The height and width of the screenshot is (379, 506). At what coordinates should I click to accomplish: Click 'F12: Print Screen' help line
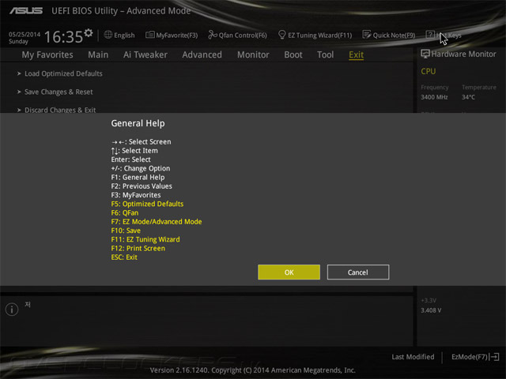(138, 248)
